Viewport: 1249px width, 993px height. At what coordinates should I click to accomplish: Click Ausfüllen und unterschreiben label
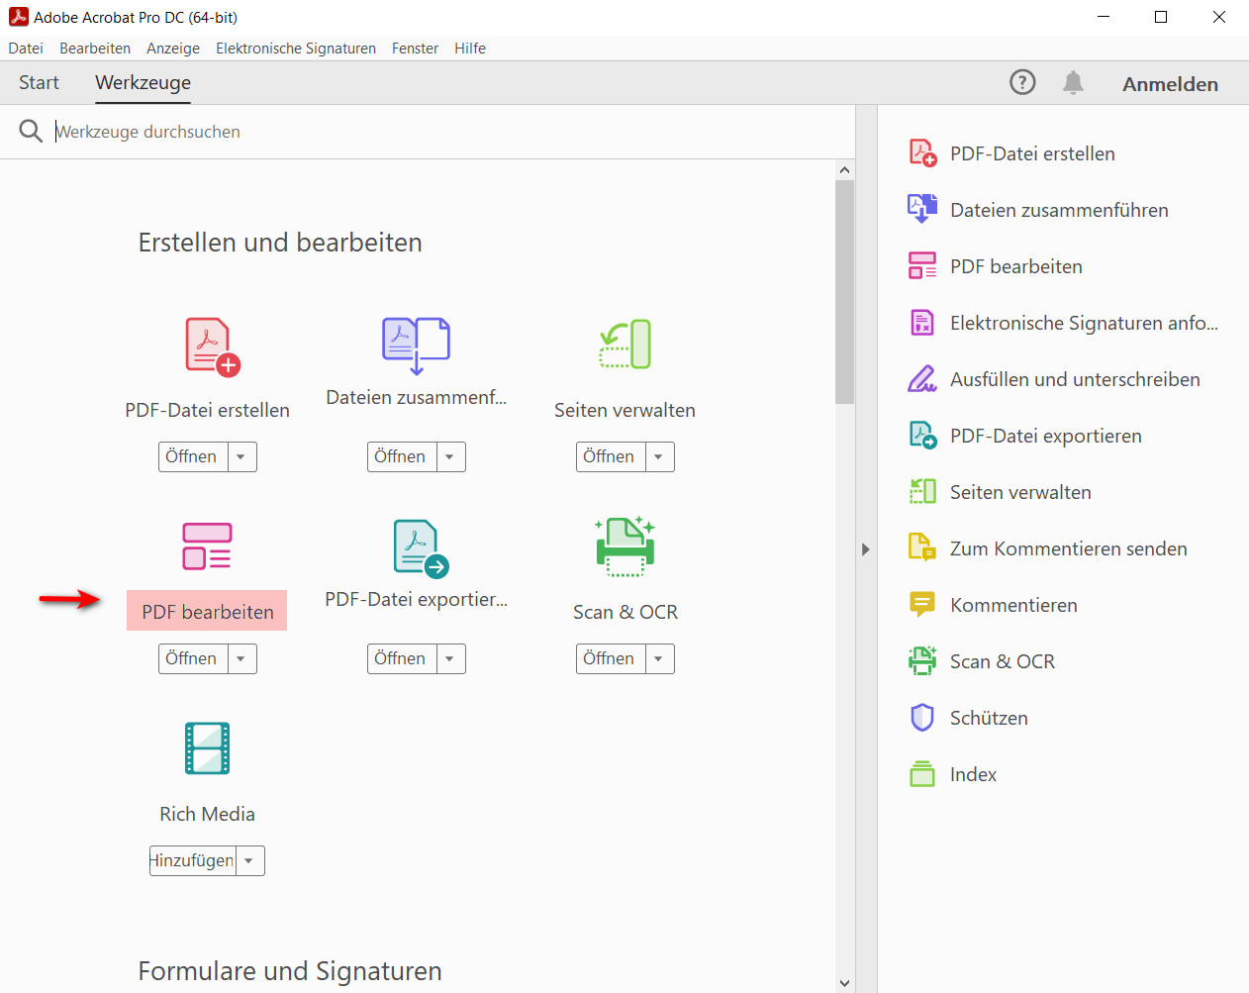pos(1075,379)
